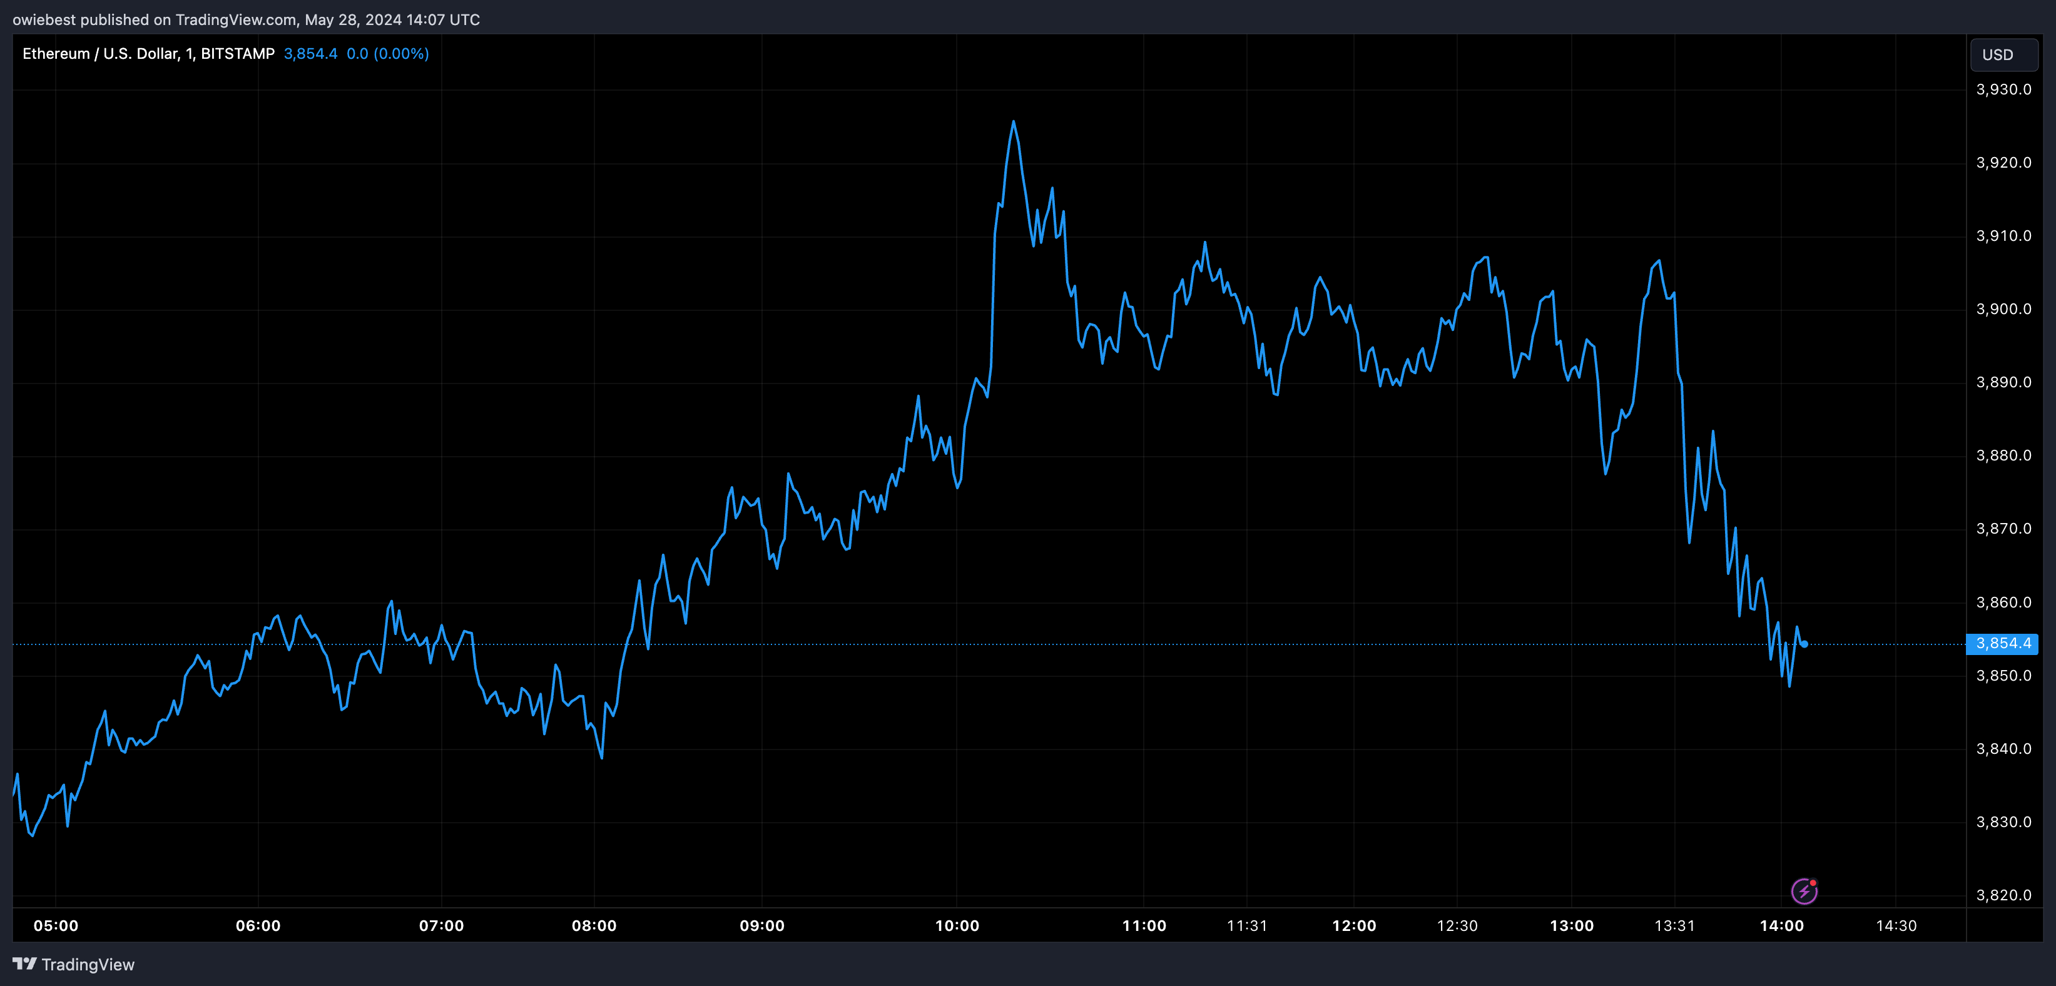Click the 13:00 time axis label
This screenshot has width=2056, height=986.
pos(1572,925)
